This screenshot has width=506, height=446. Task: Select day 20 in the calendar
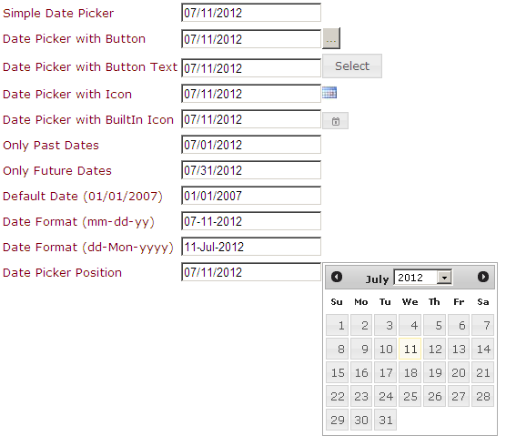(x=459, y=372)
